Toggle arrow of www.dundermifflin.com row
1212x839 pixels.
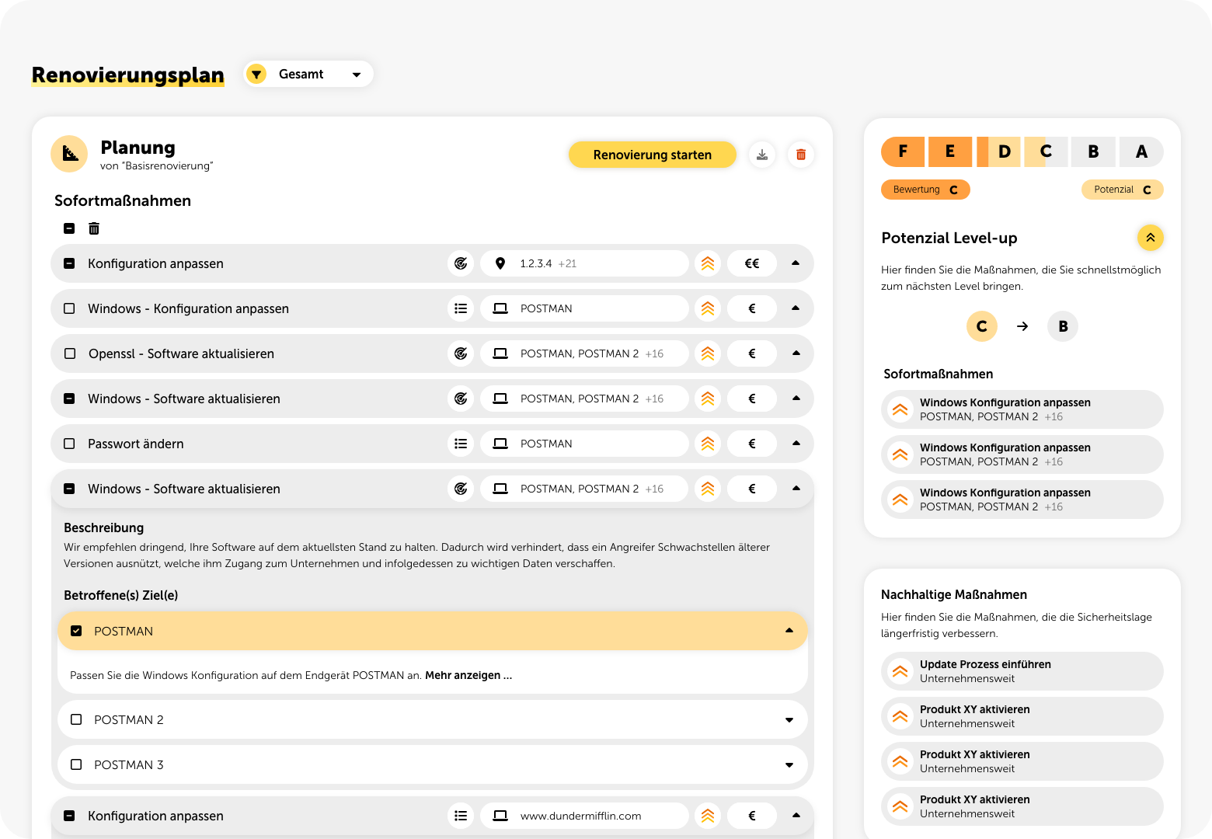tap(796, 815)
